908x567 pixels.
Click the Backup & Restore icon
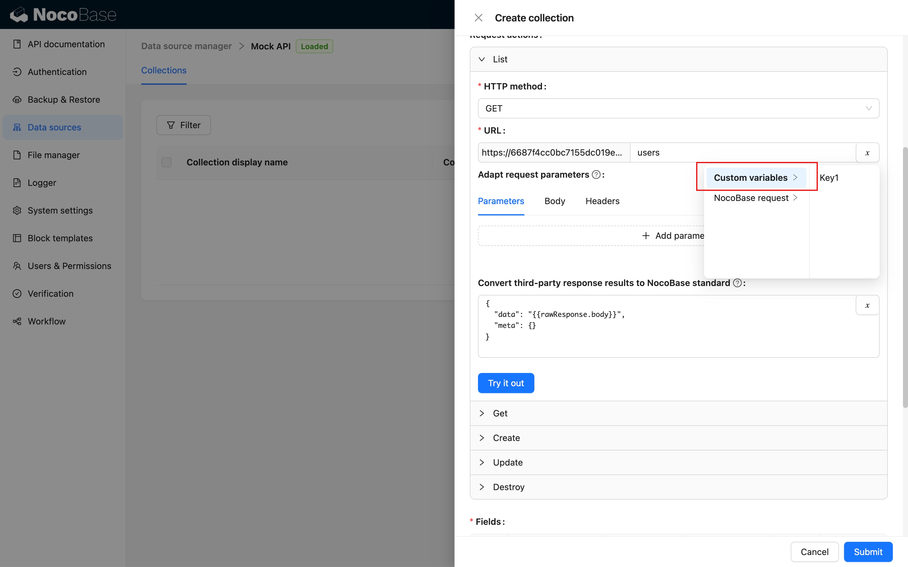click(x=17, y=100)
